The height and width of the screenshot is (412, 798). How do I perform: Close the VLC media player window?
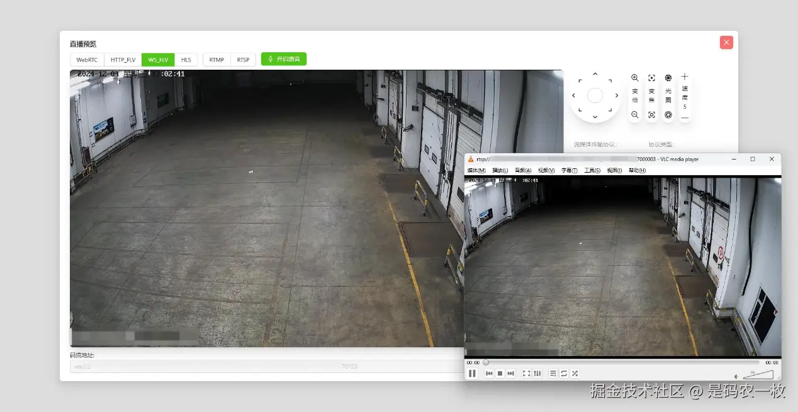[x=772, y=159]
